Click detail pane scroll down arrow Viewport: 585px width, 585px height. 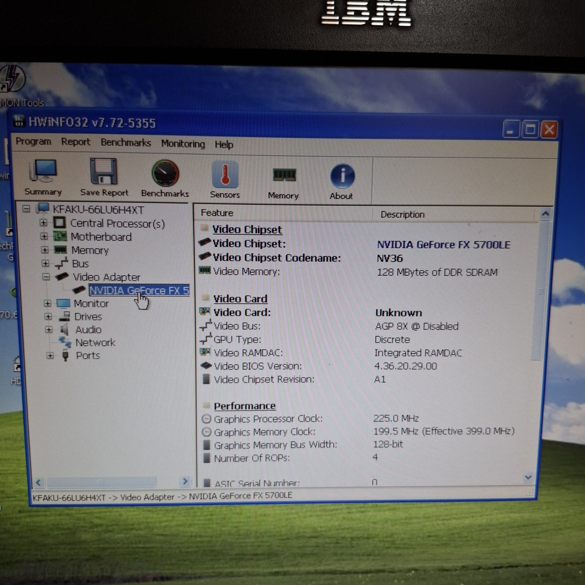point(528,478)
